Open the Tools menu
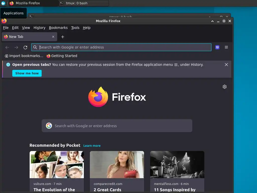The height and width of the screenshot is (193, 257). [x=75, y=28]
